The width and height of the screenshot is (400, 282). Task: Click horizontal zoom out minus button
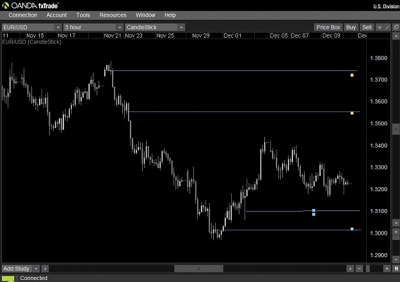[x=359, y=269]
